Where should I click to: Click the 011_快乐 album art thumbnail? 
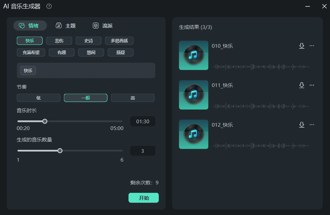193,95
